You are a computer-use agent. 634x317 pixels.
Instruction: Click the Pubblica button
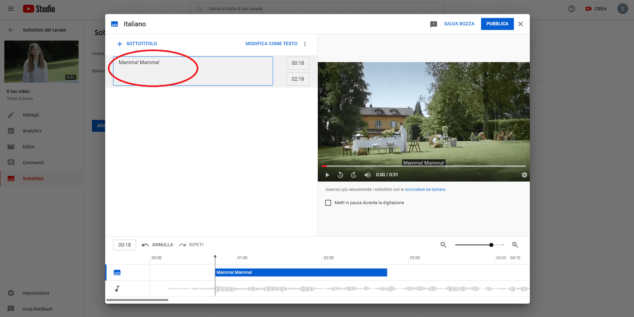[497, 24]
